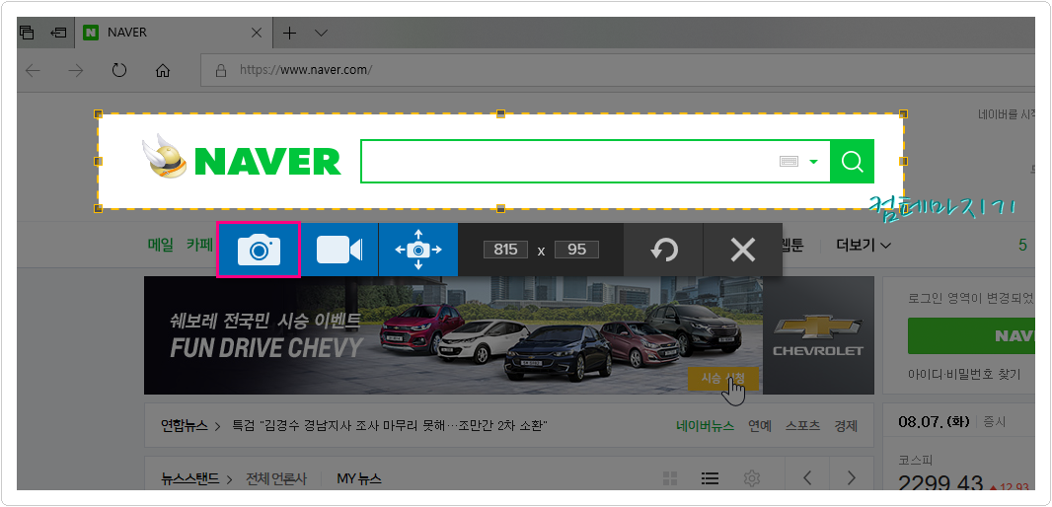1052x507 pixels.
Task: View the 코스피 index value
Action: pos(940,485)
